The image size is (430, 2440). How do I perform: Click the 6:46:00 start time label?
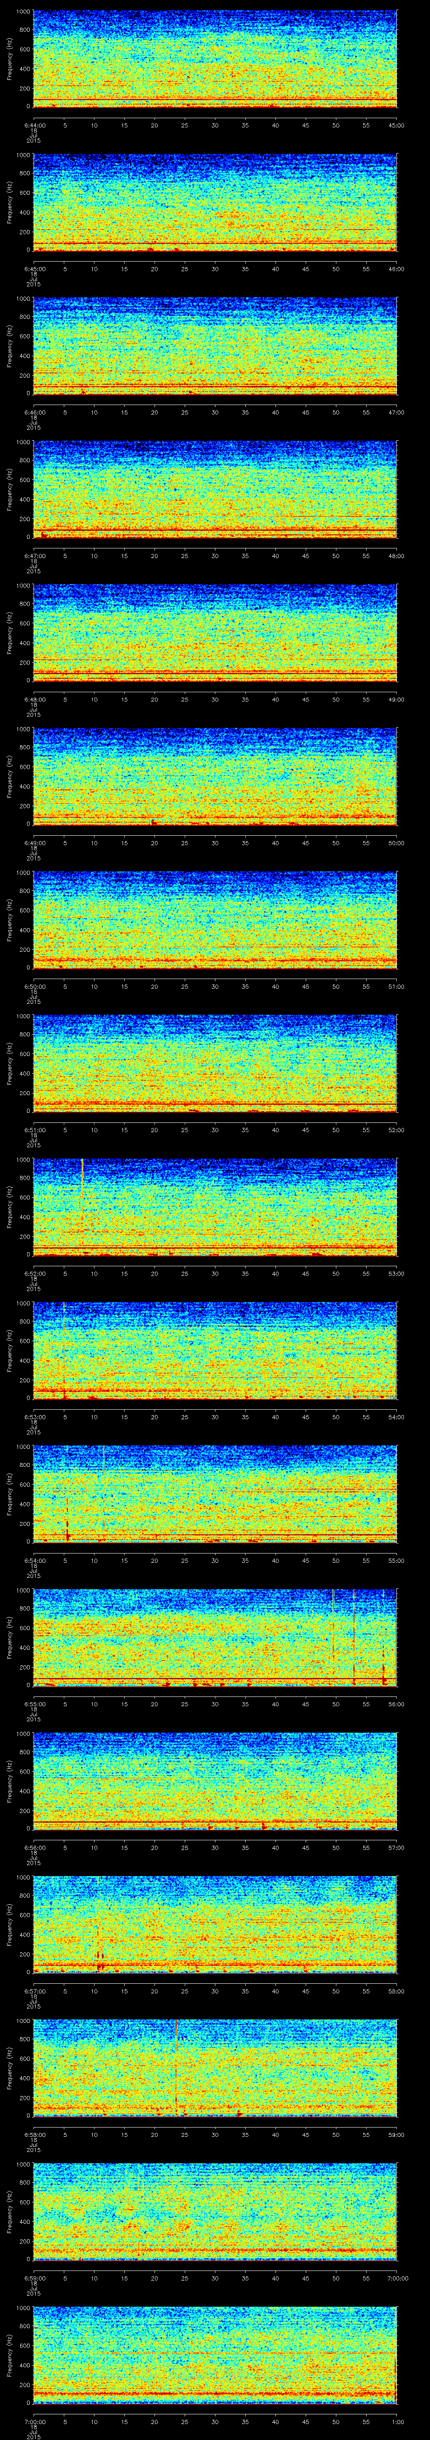click(x=34, y=411)
